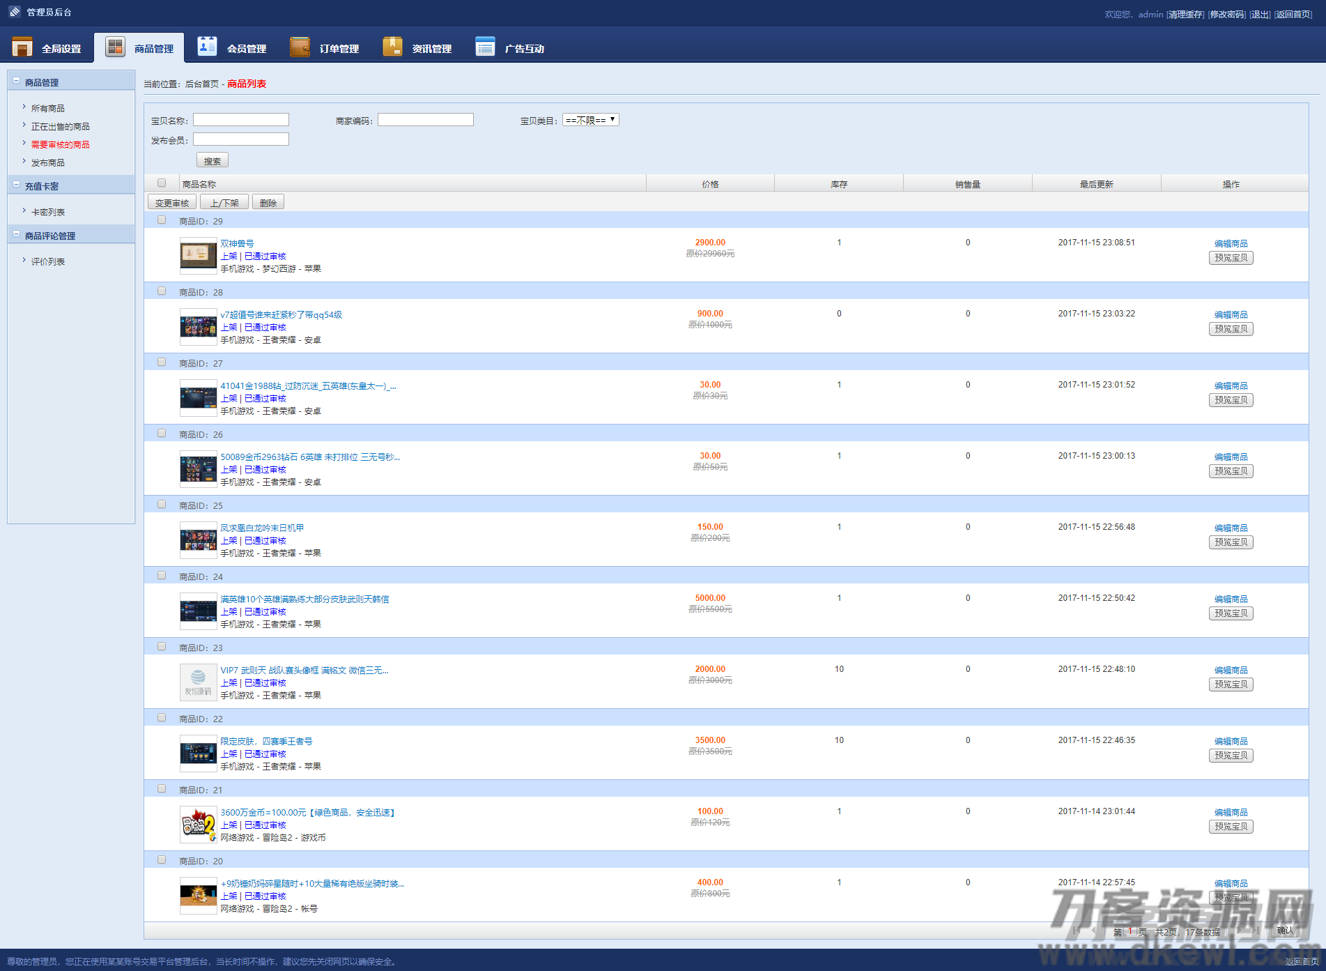1326x971 pixels.
Task: Click the admin backend logo icon
Action: point(15,12)
